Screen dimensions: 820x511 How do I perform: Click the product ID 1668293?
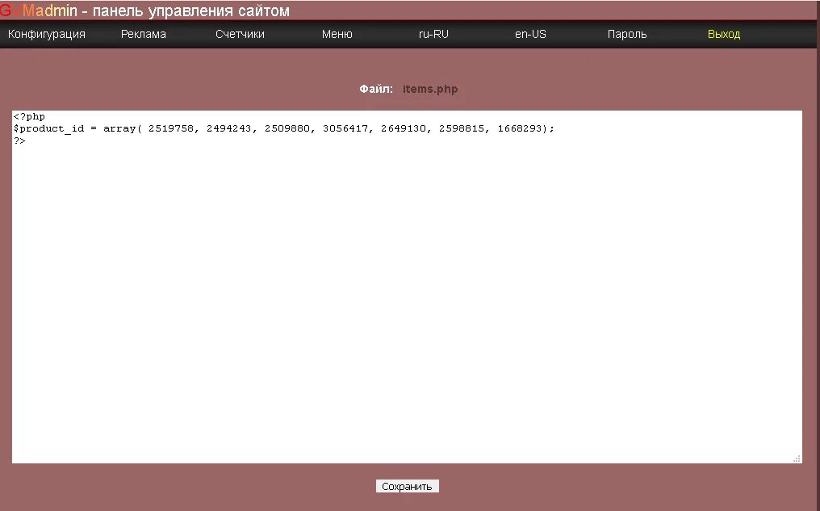point(520,128)
